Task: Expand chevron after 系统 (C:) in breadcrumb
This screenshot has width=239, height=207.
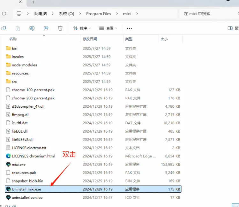Action: point(80,14)
